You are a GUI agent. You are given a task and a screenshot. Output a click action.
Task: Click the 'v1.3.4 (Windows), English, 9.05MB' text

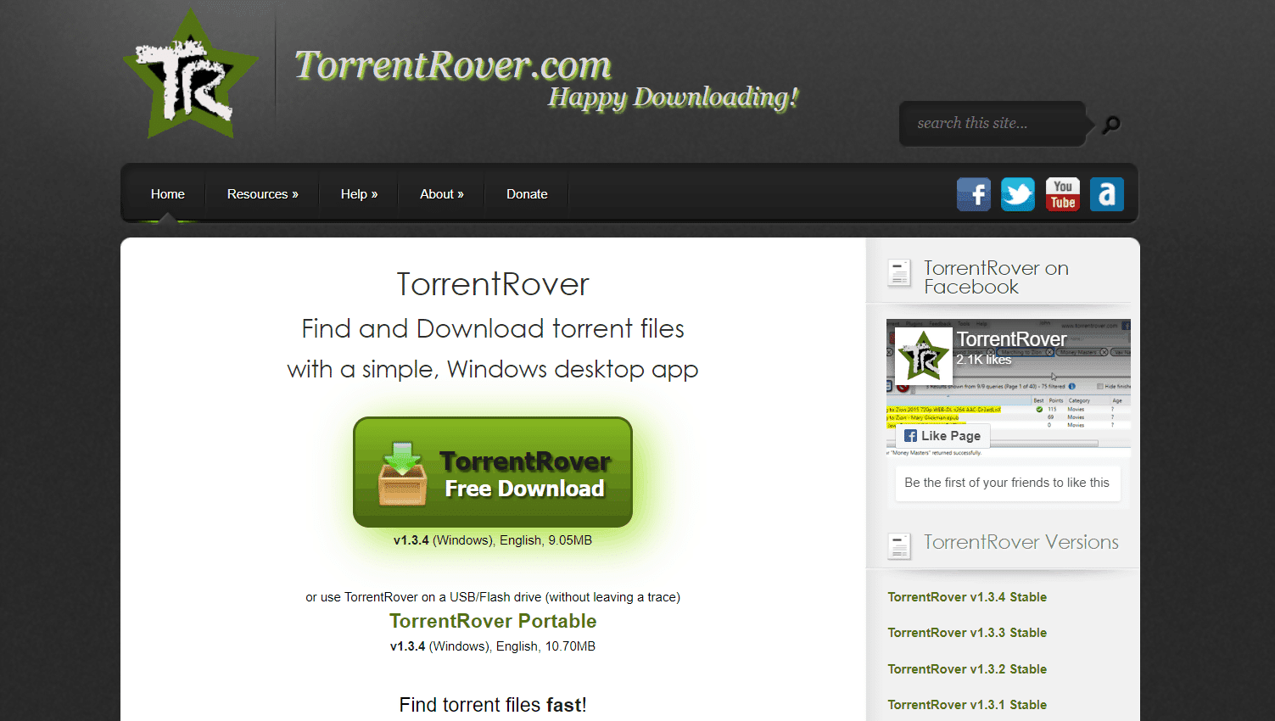click(x=493, y=540)
